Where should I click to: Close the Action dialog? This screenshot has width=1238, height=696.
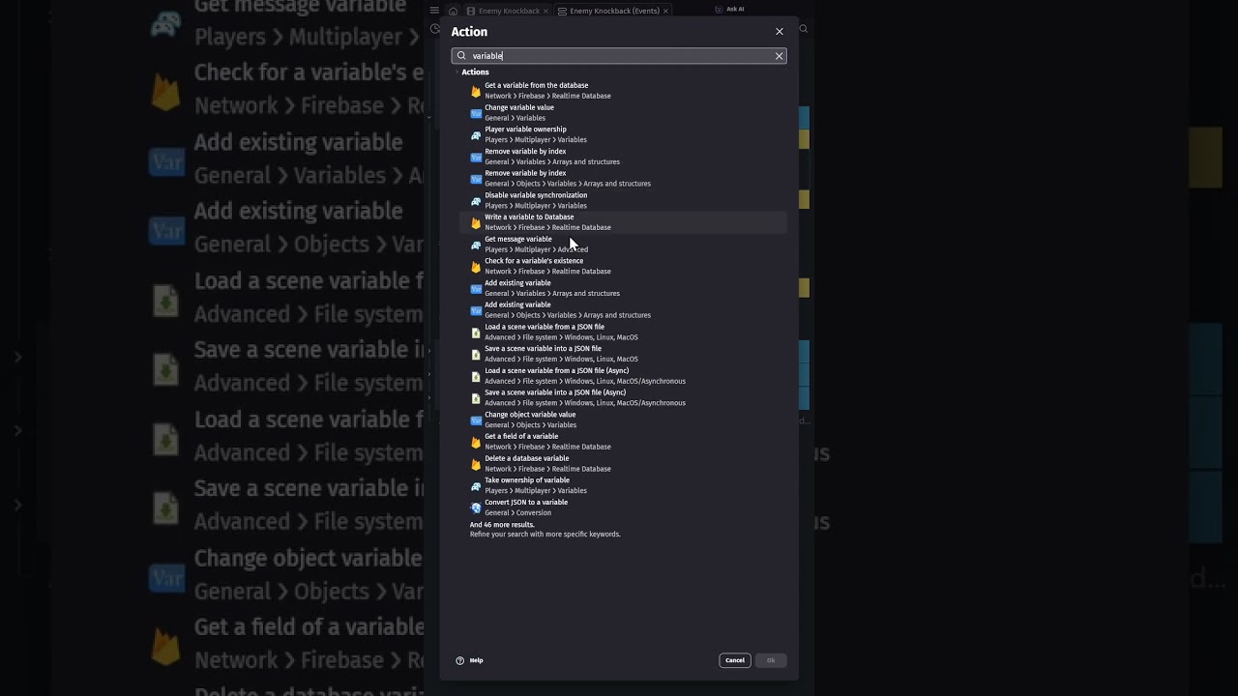point(780,32)
